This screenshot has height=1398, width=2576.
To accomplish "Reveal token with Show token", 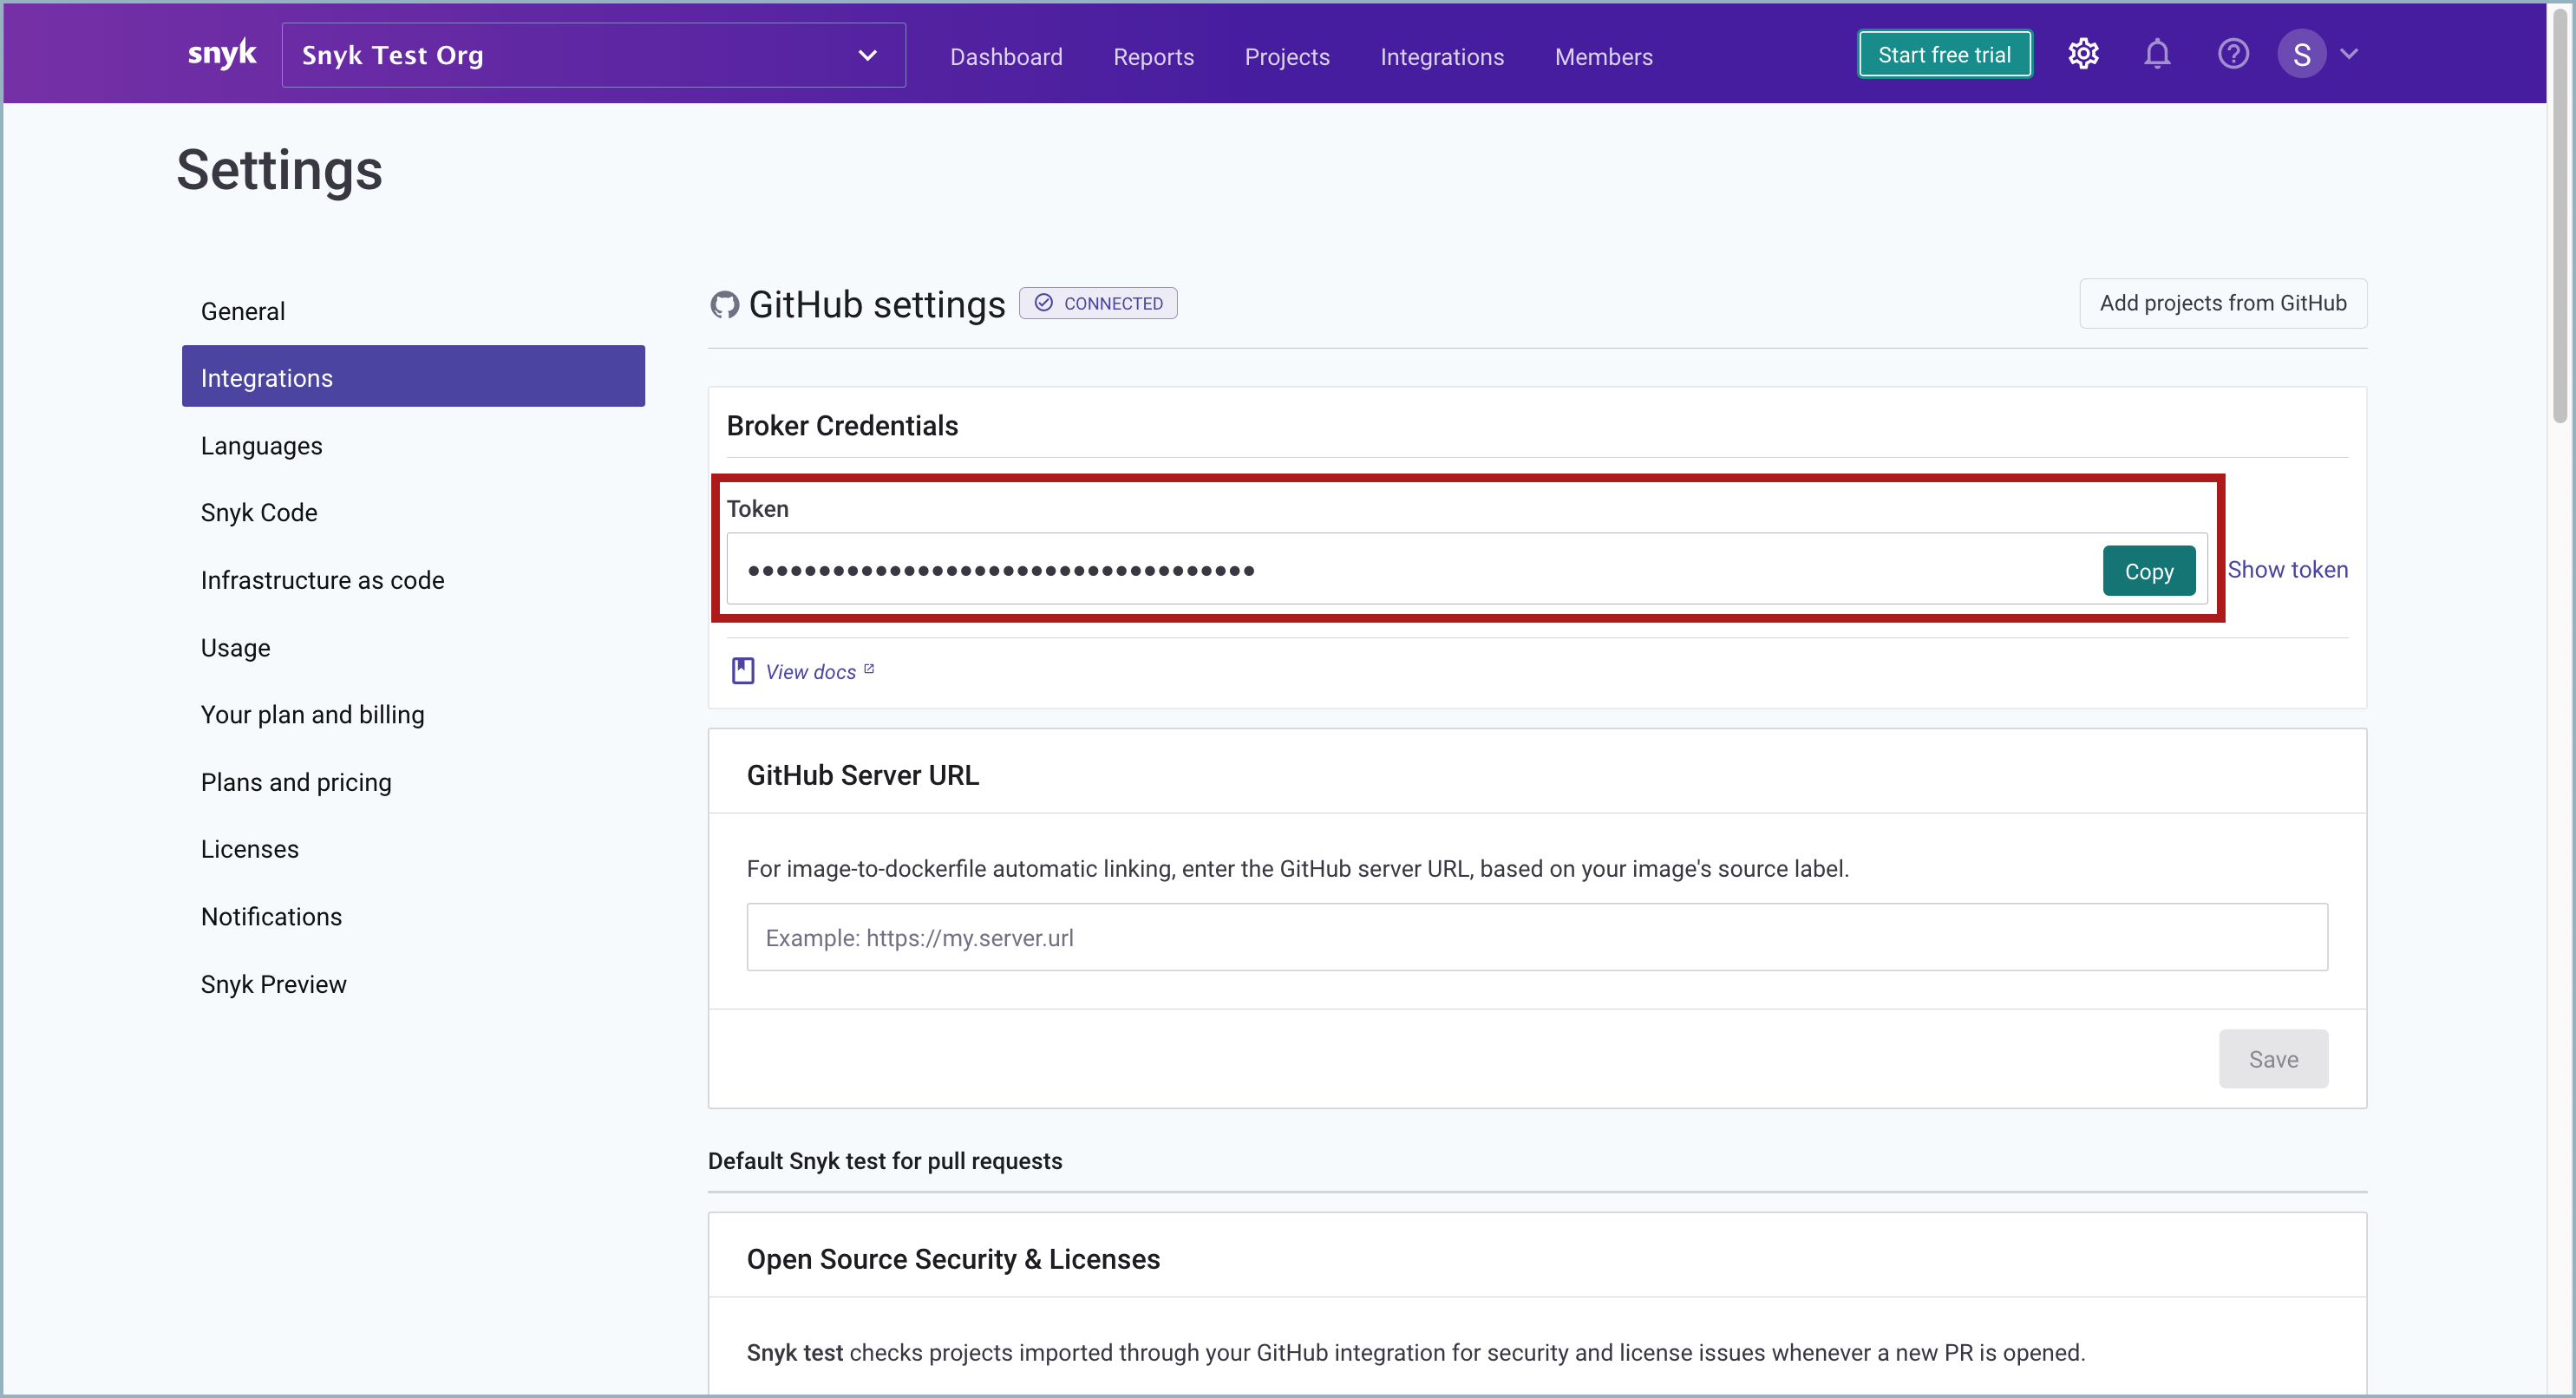I will (x=2287, y=569).
